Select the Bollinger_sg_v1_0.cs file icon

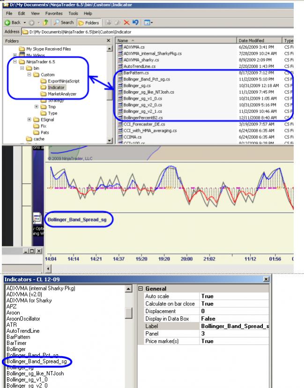pyautogui.click(x=120, y=98)
